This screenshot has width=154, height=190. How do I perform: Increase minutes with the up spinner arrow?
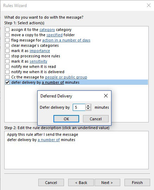(88, 106)
